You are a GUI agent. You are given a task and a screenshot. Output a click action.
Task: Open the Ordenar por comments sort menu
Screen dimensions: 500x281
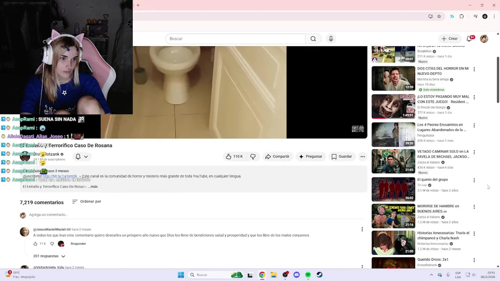86,201
